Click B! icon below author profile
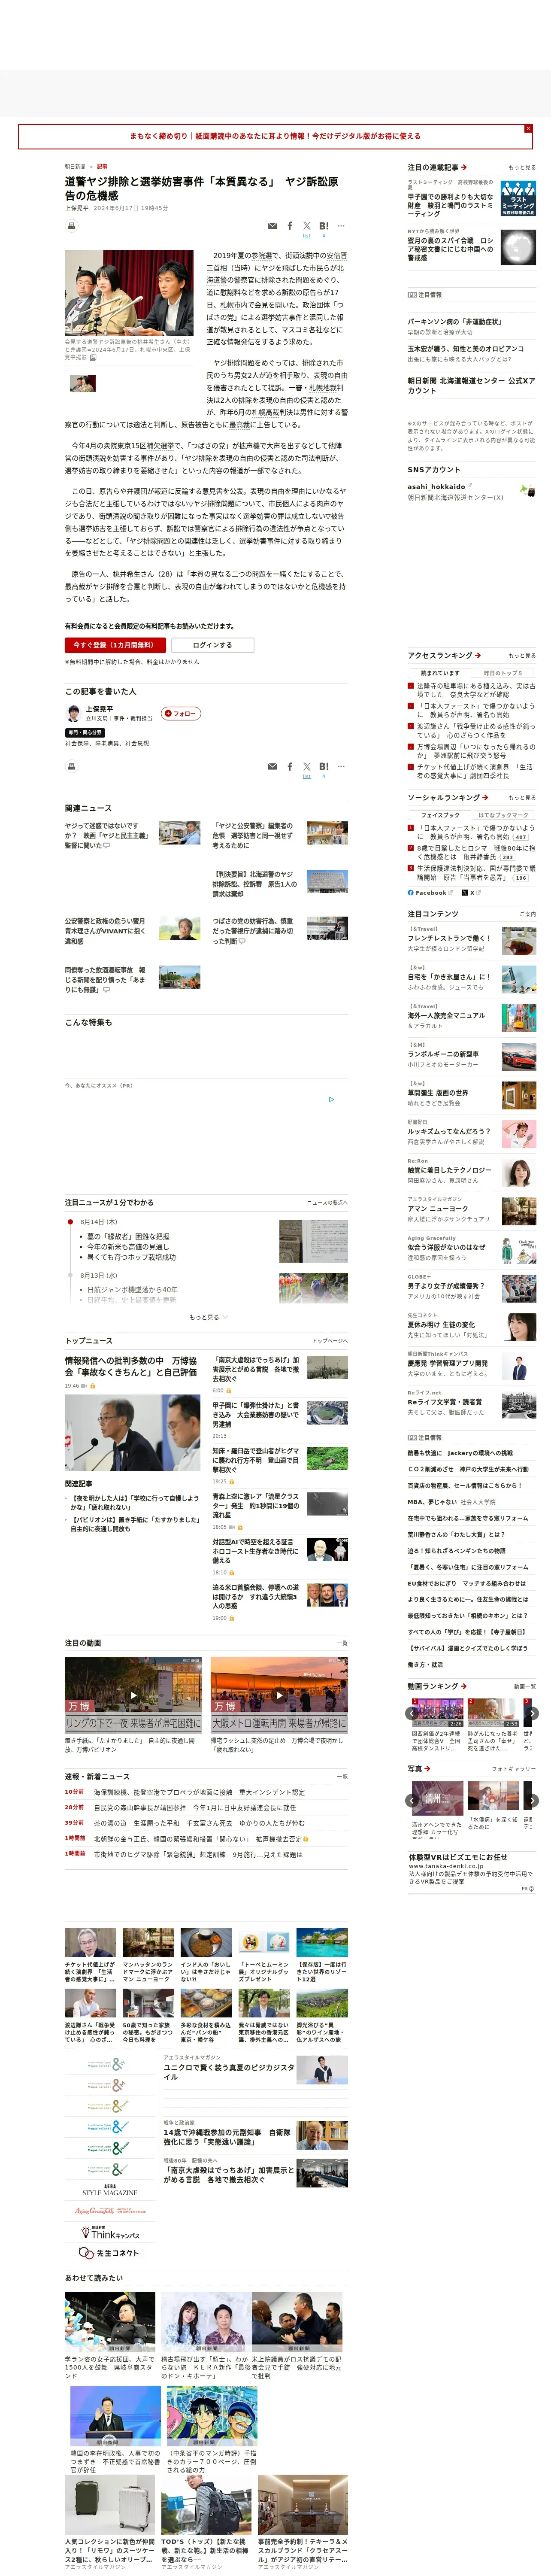551x2576 pixels. 323,766
